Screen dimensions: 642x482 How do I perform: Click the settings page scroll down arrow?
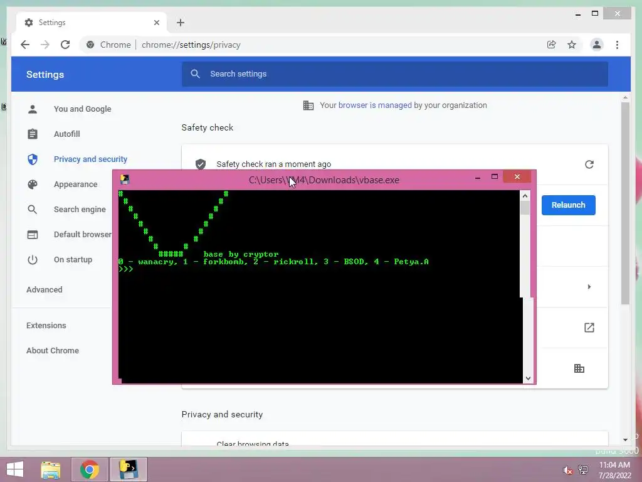(x=625, y=440)
